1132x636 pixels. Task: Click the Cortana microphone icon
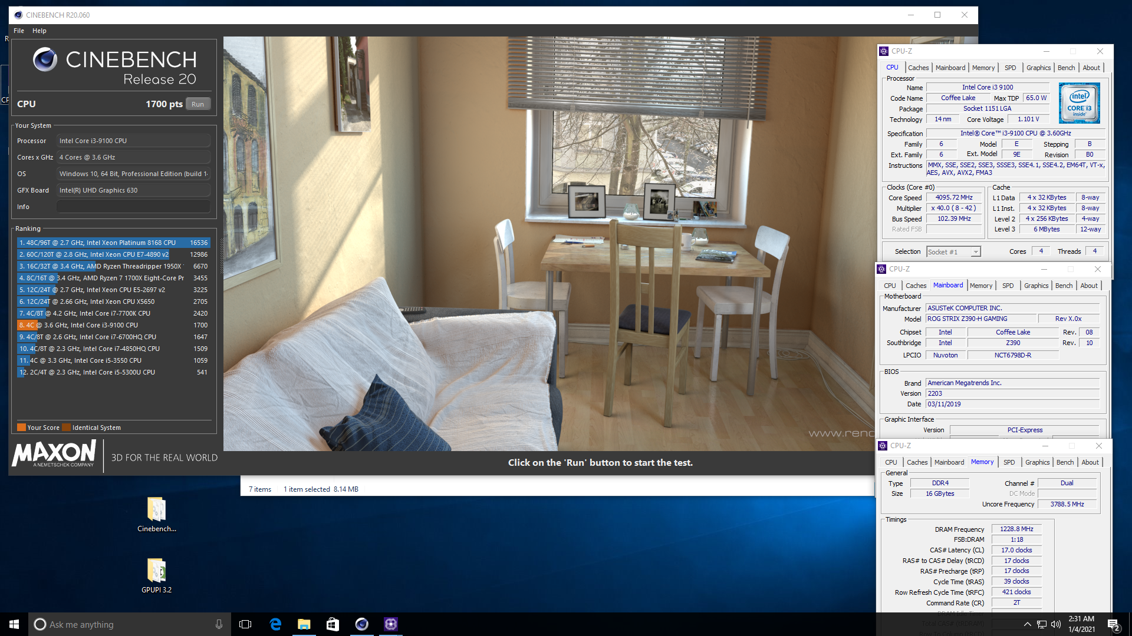coord(219,624)
